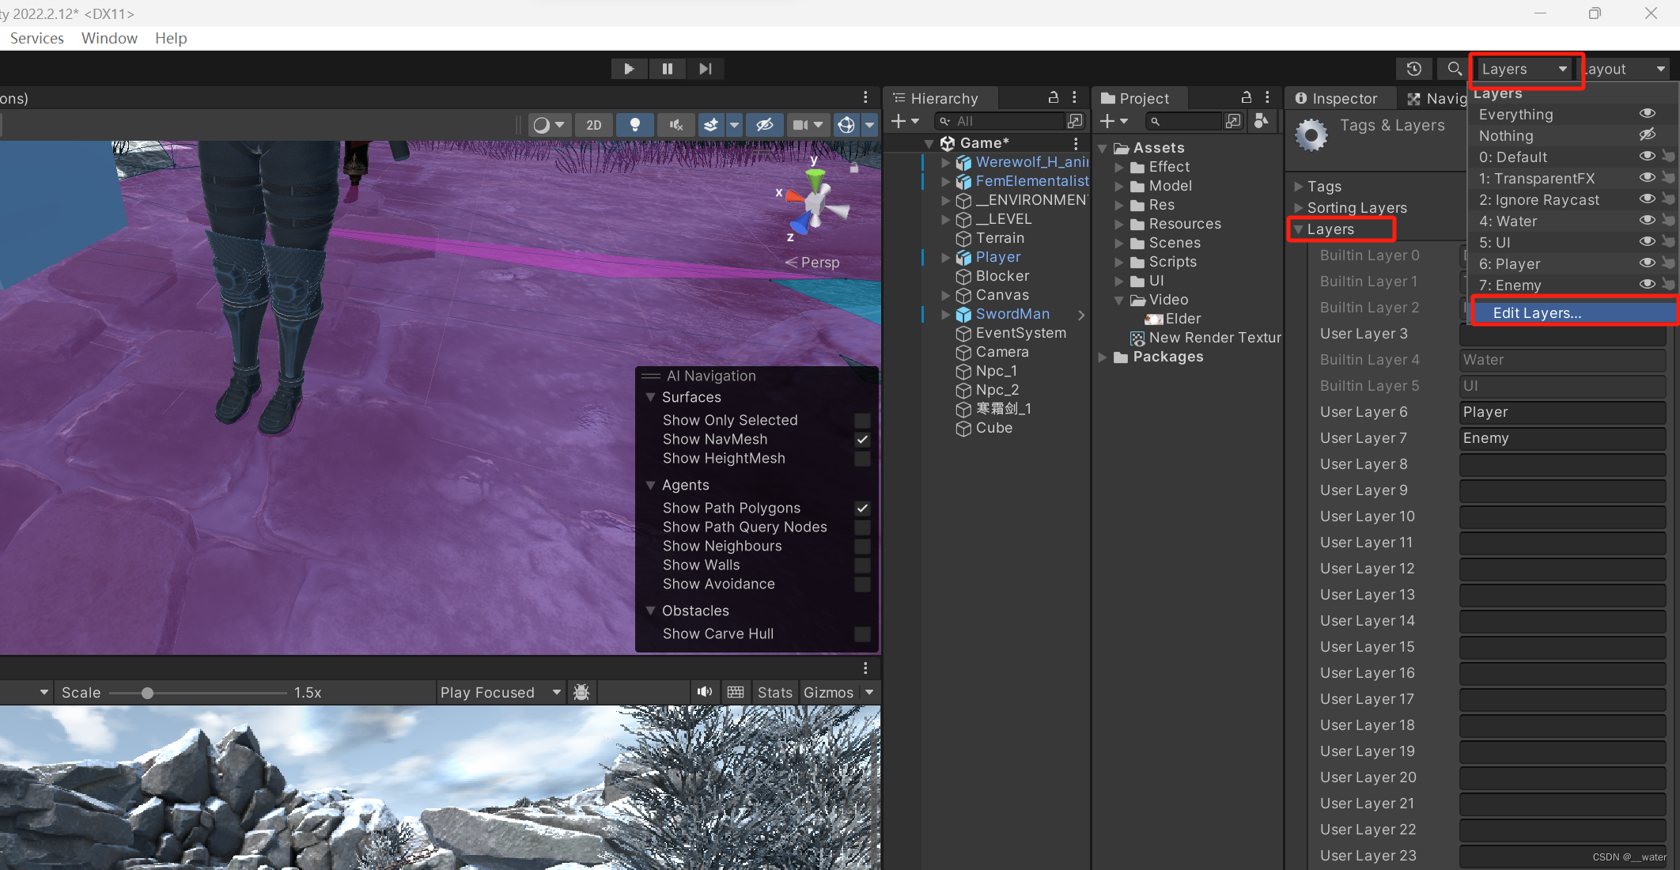Toggle Gizmos visibility with the crossed-eye icon
This screenshot has width=1680, height=870.
(765, 125)
